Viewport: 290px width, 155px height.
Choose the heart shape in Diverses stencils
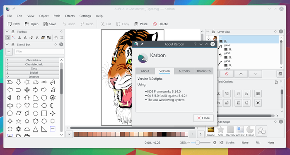coord(27,106)
